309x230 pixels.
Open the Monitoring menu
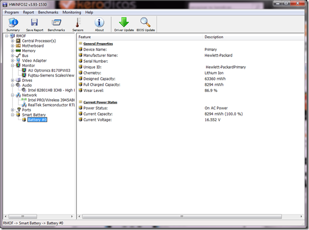click(72, 12)
